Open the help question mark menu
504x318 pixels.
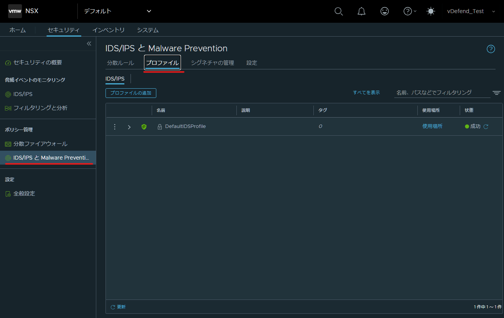pyautogui.click(x=410, y=11)
